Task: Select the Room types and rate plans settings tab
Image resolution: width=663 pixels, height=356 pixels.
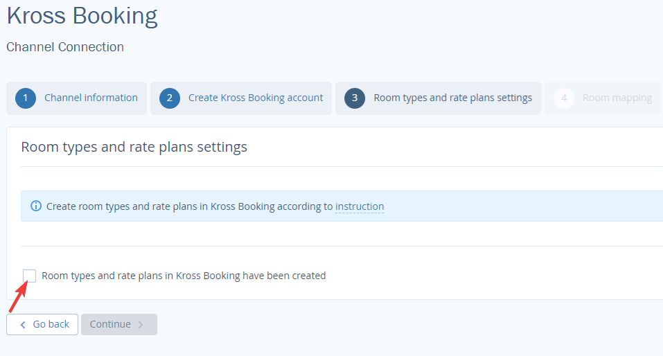Action: click(x=438, y=98)
